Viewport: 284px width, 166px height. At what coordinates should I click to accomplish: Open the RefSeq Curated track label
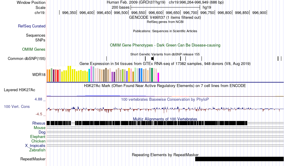[32, 26]
